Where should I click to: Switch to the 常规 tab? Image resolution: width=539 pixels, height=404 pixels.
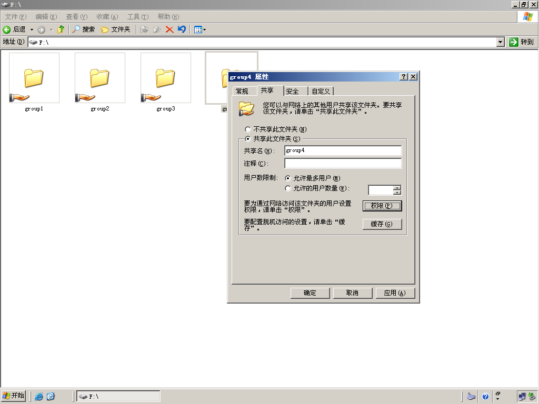click(x=245, y=91)
